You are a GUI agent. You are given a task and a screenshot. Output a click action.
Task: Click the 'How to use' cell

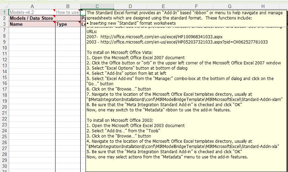coord(68,12)
